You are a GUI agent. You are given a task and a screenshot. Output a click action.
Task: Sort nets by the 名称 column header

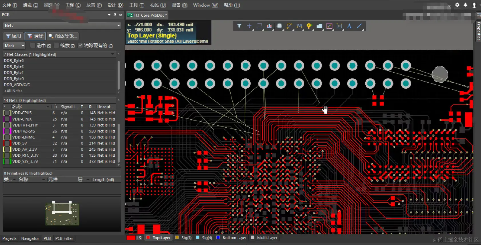point(31,107)
